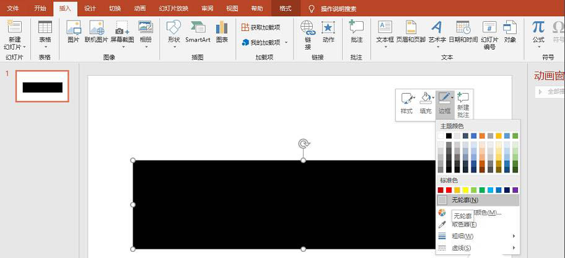Select black in theme colors row
The width and height of the screenshot is (565, 258).
pyautogui.click(x=449, y=136)
